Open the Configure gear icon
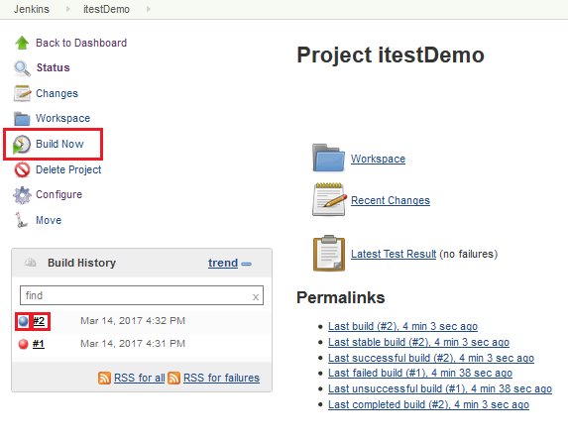This screenshot has height=439, width=568. click(22, 195)
